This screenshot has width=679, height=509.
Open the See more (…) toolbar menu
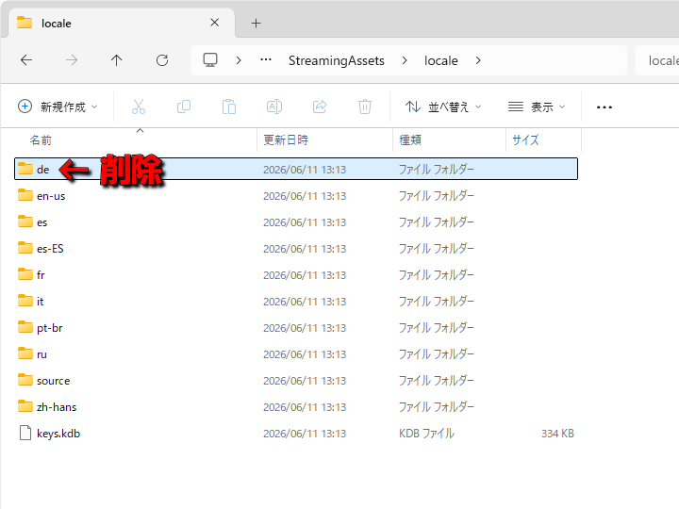604,107
